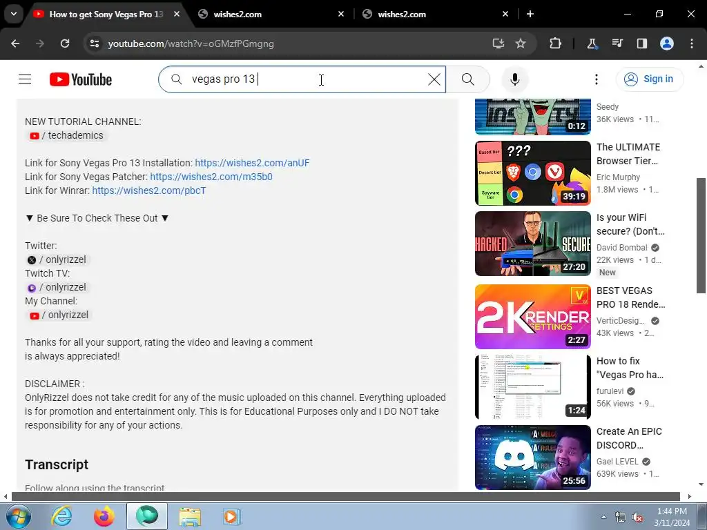Select the How to get Sony Vegas Pro tab
The image size is (707, 530).
[106, 14]
